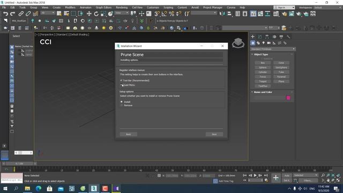
Task: Toggle the 3D Snaps icon
Action: [157, 14]
